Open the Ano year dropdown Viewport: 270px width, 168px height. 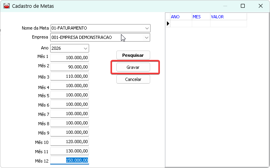(85, 48)
